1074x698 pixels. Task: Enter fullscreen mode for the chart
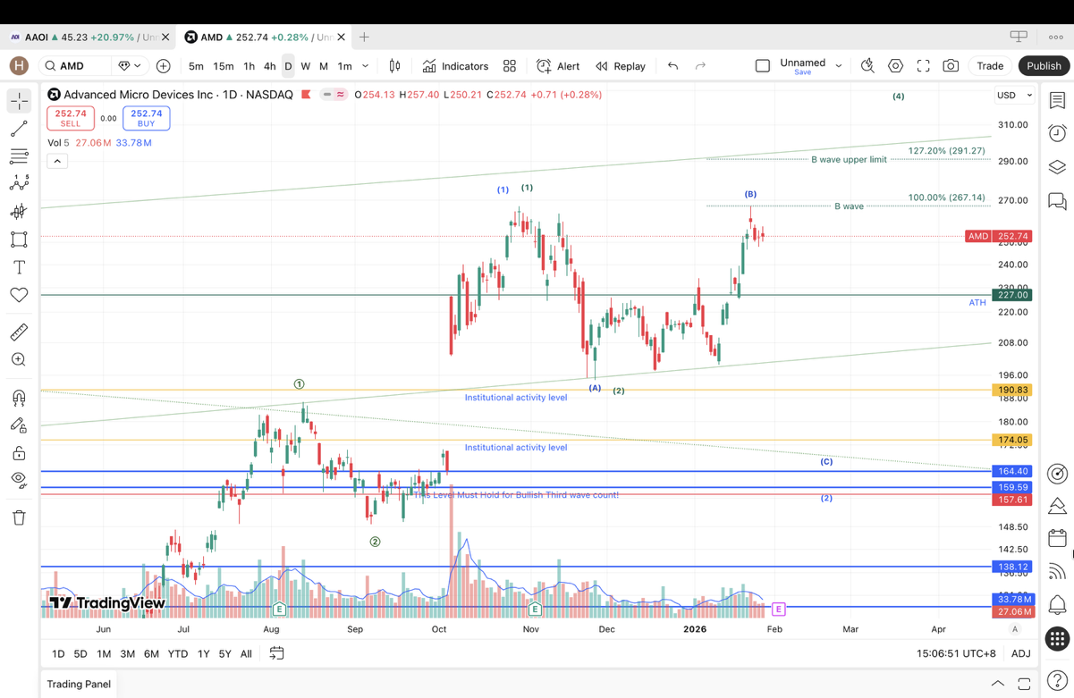[923, 66]
